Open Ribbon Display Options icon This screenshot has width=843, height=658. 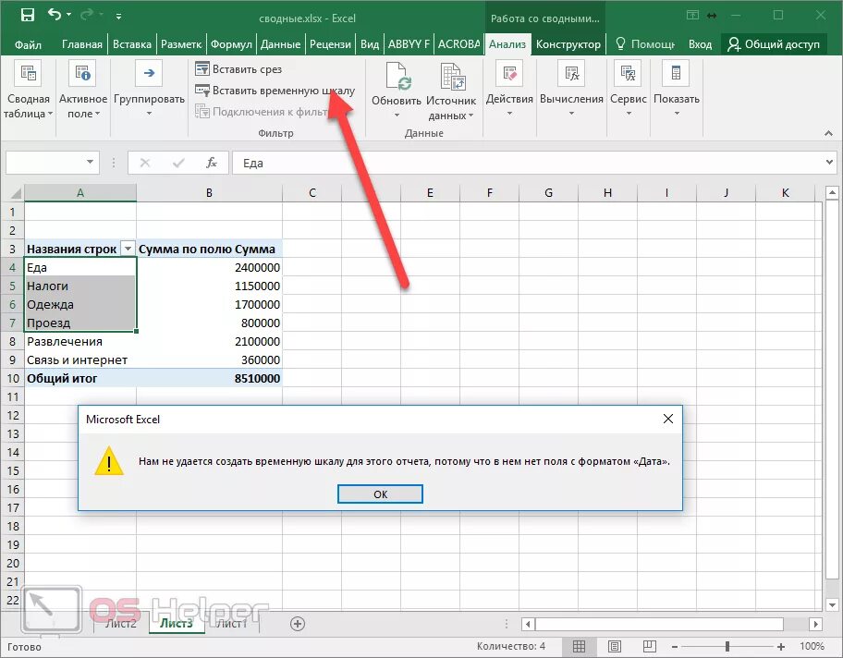(x=693, y=16)
